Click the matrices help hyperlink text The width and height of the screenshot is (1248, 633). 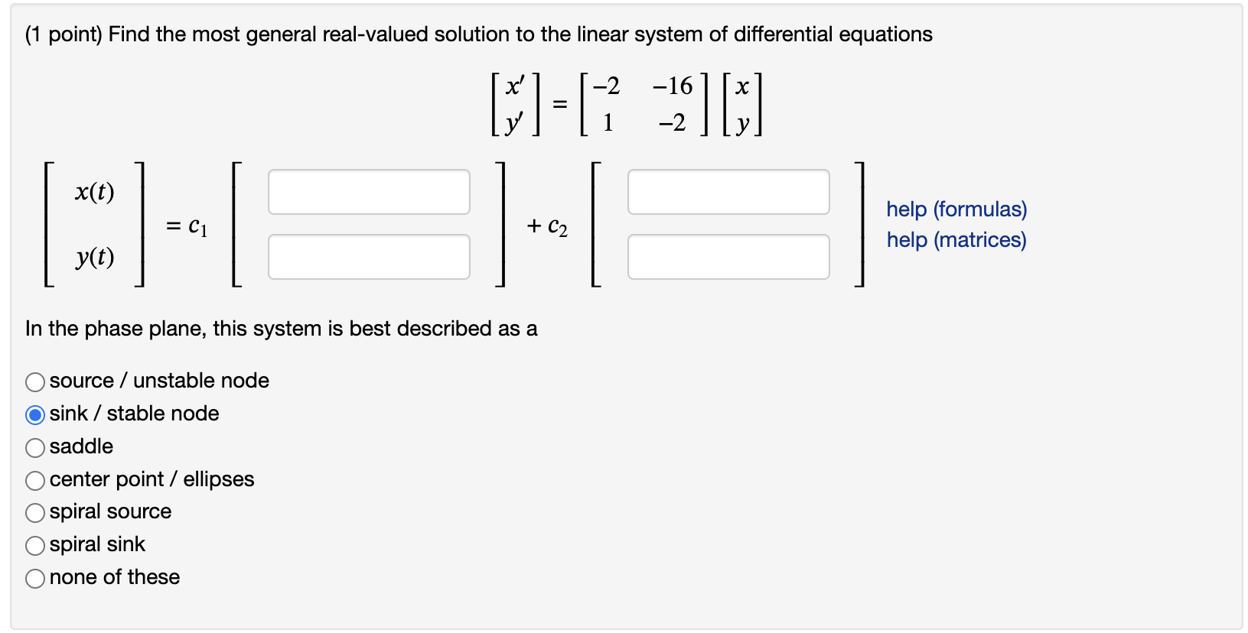(955, 239)
